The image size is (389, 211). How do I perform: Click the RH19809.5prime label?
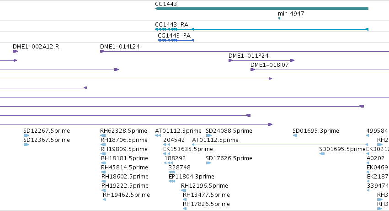(x=124, y=149)
